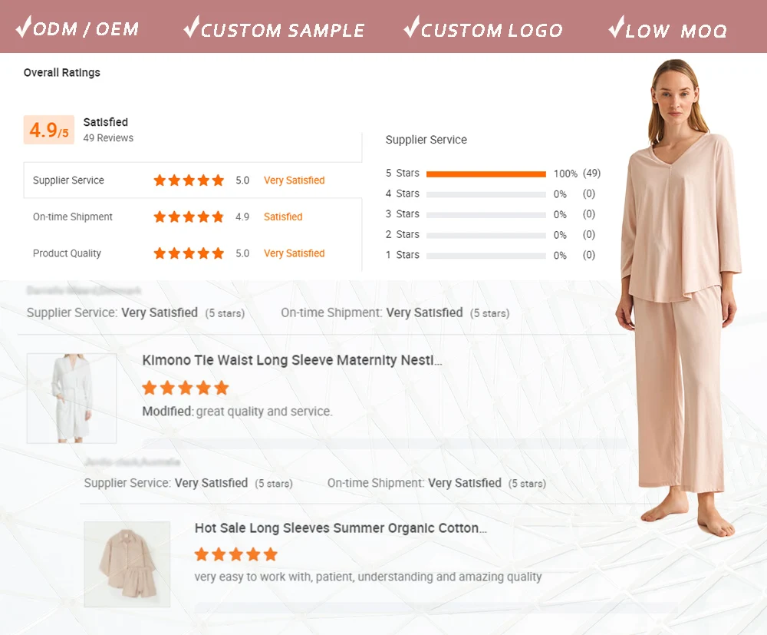Select the 3 Stars rating bar
The width and height of the screenshot is (767, 635).
coord(486,215)
